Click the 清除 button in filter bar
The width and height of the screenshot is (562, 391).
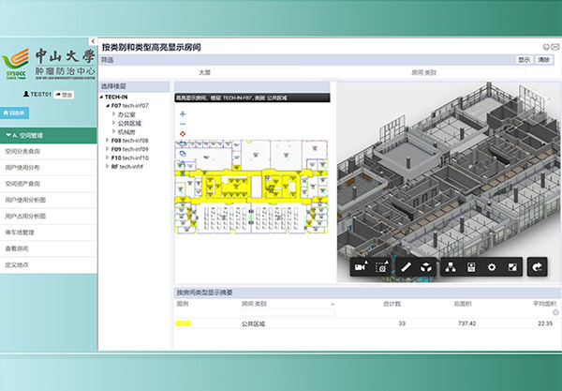tap(544, 59)
